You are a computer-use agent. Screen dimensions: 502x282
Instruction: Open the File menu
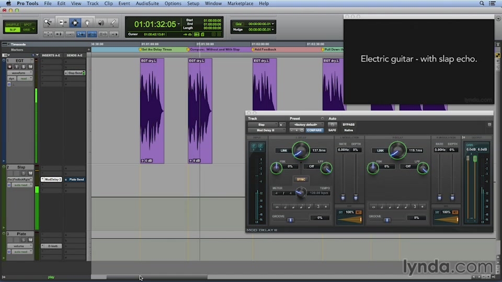(48, 3)
